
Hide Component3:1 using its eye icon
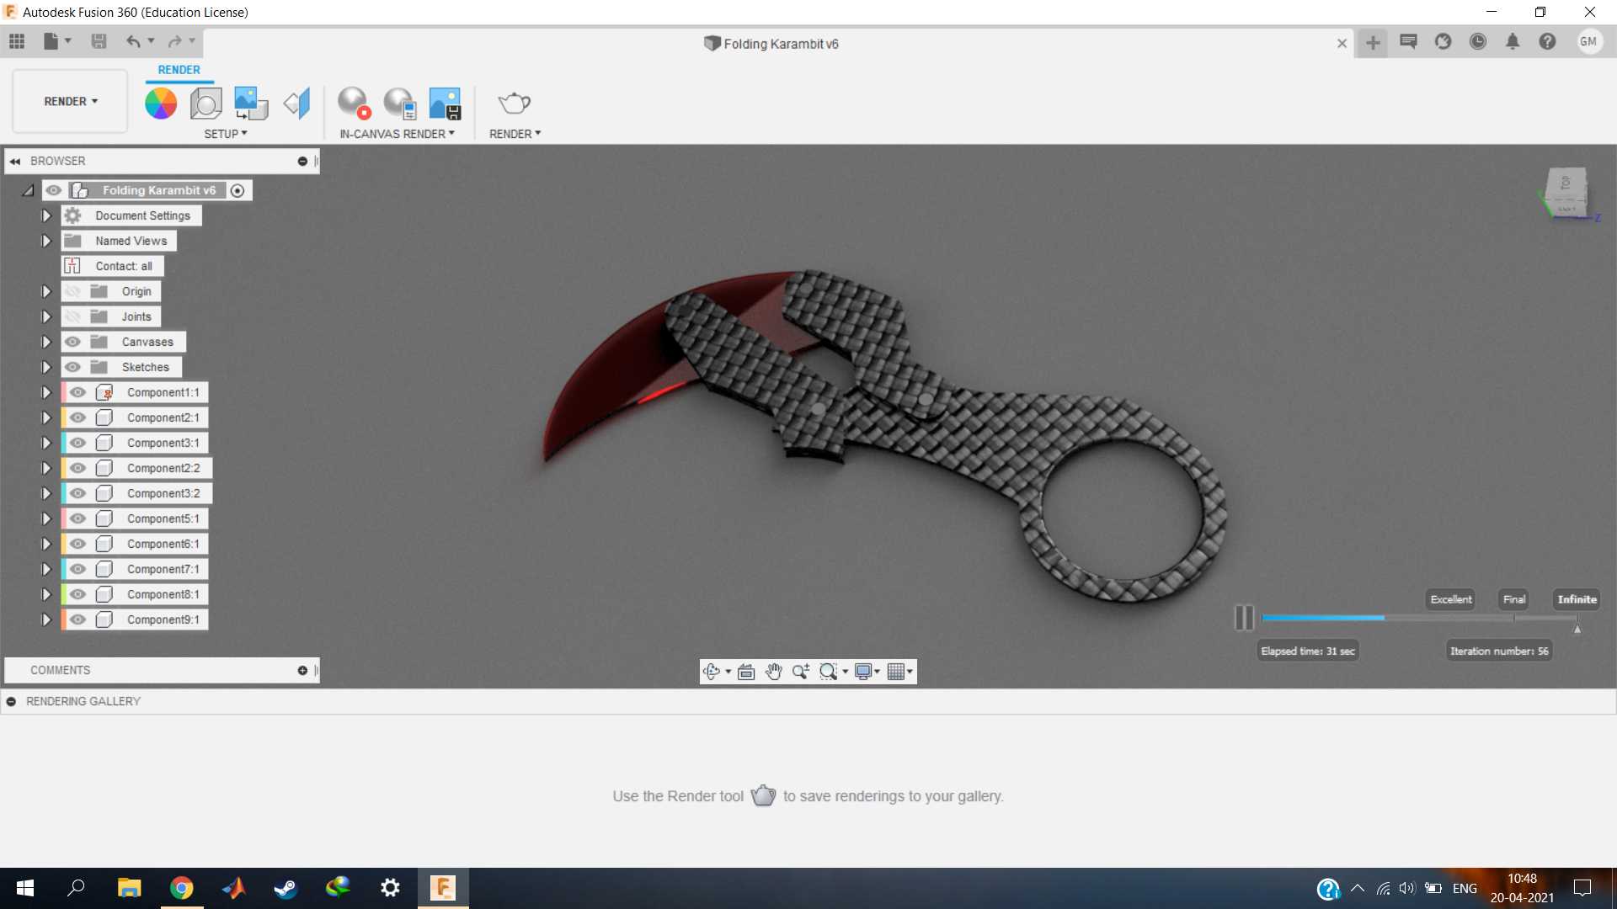[78, 443]
